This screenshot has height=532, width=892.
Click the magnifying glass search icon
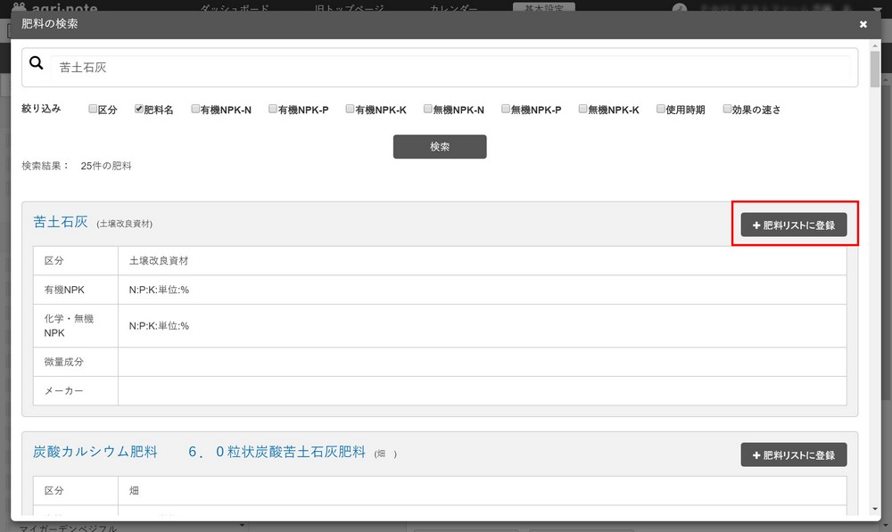37,63
